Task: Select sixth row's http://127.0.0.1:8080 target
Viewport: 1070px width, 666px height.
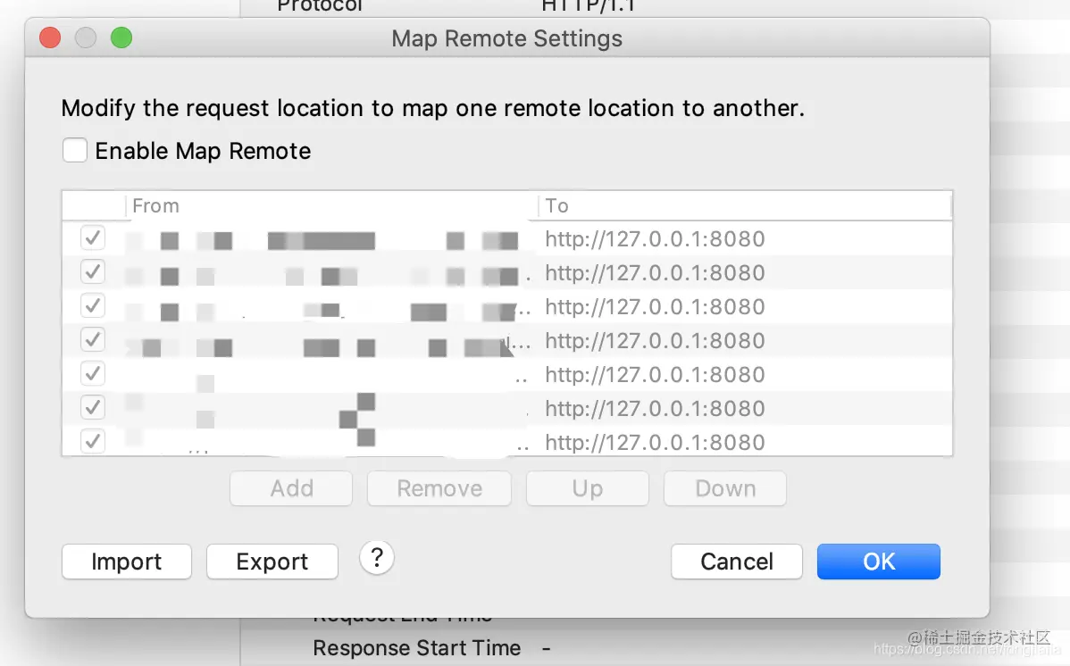Action: [655, 409]
